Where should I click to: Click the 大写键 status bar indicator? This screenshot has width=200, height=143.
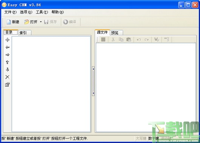pyautogui.click(x=141, y=138)
